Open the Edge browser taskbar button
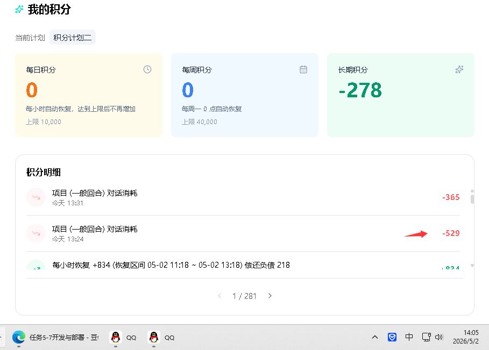The height and width of the screenshot is (350, 489). point(55,337)
